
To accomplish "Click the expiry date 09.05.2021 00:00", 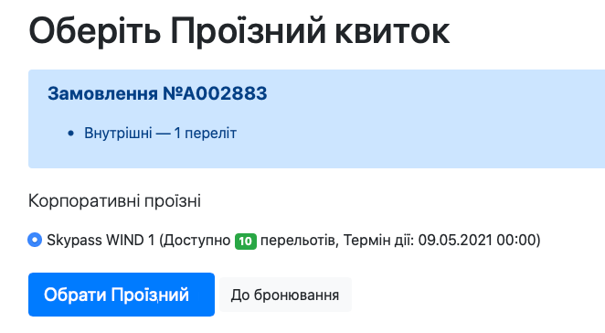I will (x=477, y=240).
